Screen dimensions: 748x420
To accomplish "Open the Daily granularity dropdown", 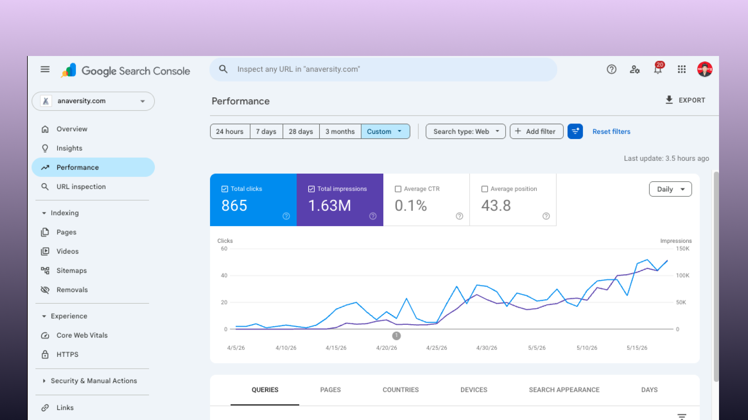I will click(670, 189).
